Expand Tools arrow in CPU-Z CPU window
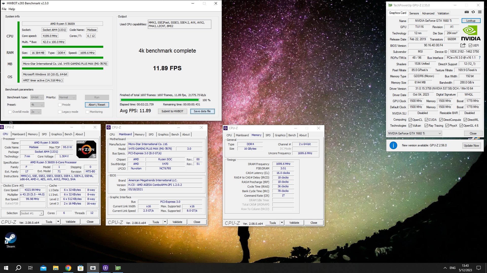Screen dimensions: 487x273 pos(58,222)
